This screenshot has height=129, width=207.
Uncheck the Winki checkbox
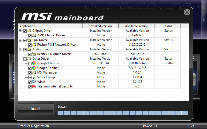tap(30, 82)
